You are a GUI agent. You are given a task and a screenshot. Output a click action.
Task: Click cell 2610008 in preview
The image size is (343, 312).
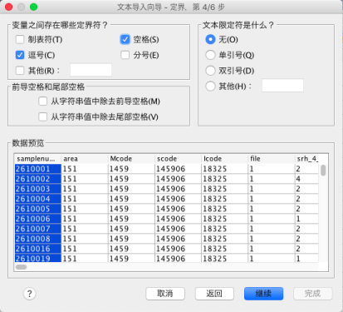pyautogui.click(x=38, y=239)
